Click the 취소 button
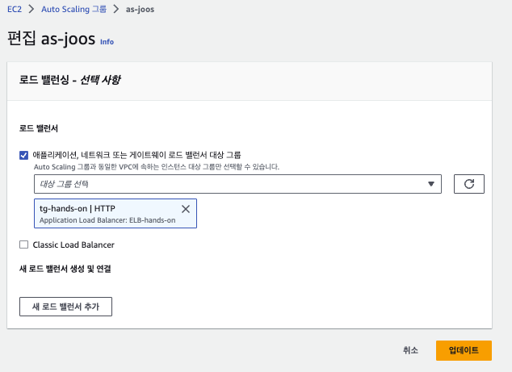The height and width of the screenshot is (372, 512). [410, 350]
